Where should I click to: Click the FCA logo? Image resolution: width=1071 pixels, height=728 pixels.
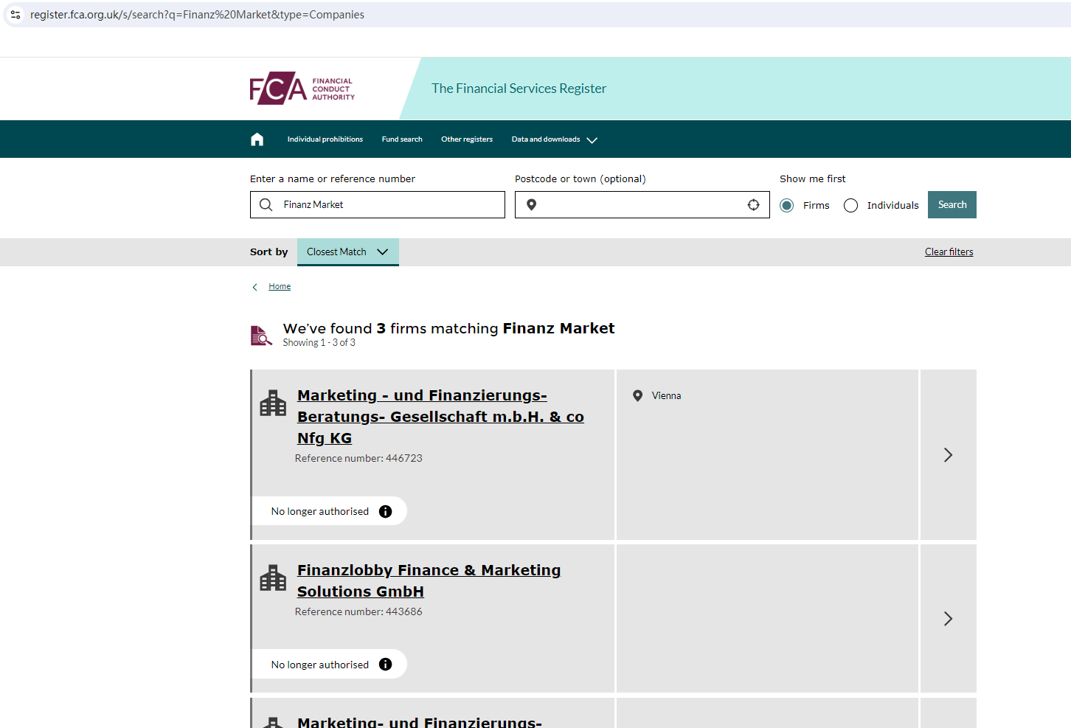(302, 89)
